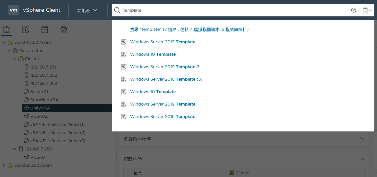Select vcsa02.lab02.com in the tree
The image size is (377, 177).
click(33, 165)
